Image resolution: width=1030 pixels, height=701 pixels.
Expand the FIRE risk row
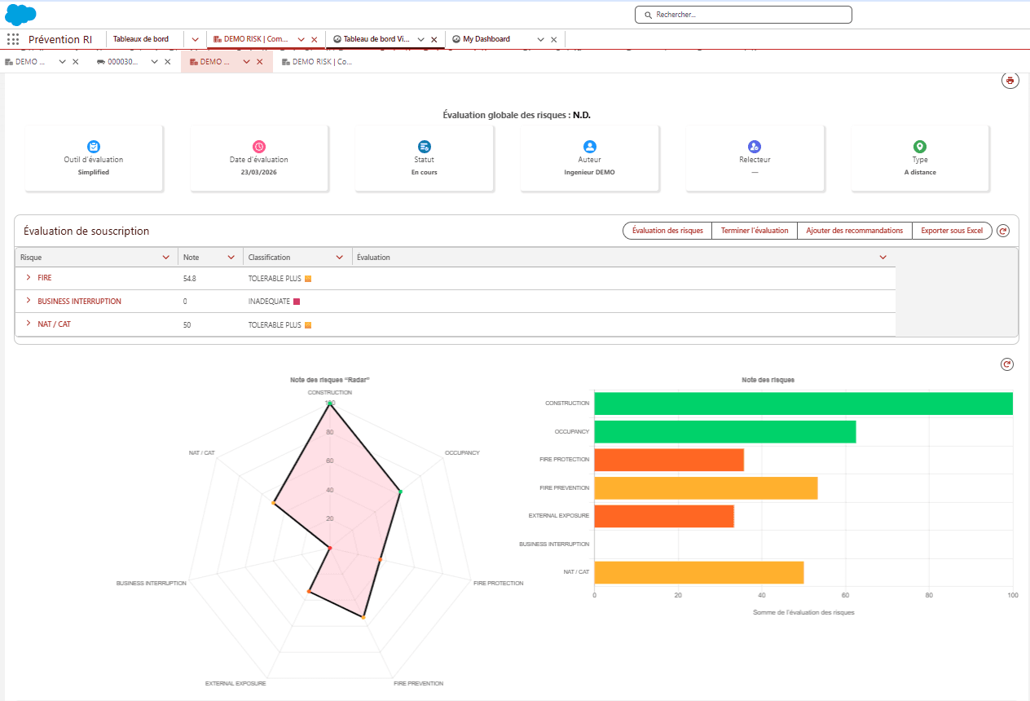point(28,278)
